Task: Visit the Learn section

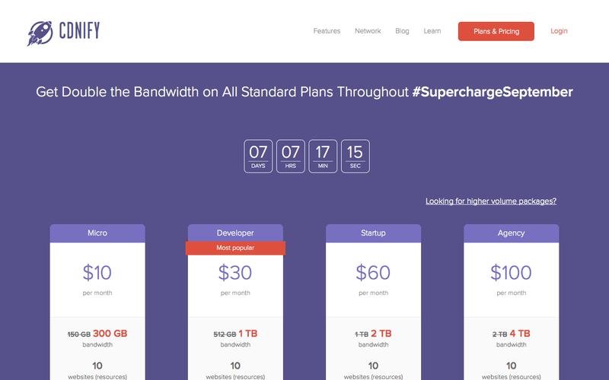Action: [432, 31]
